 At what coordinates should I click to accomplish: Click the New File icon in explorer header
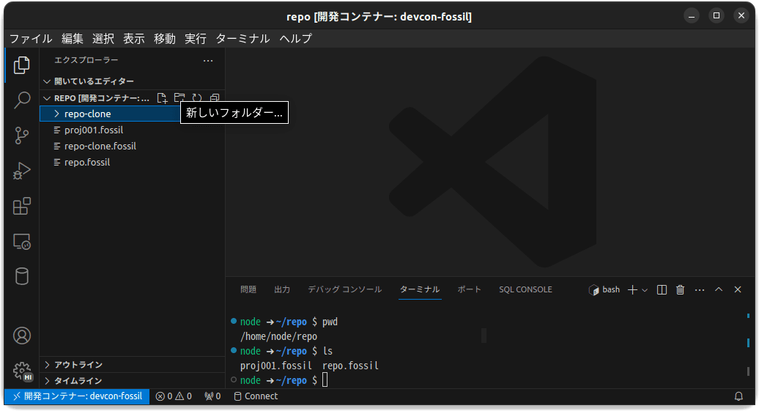162,97
